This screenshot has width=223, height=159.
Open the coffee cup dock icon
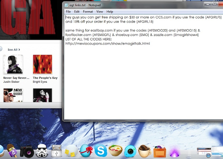pyautogui.click(x=145, y=151)
